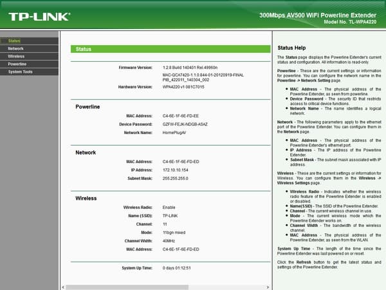Click the System Up Time label
The image size is (386, 290).
coord(137,268)
